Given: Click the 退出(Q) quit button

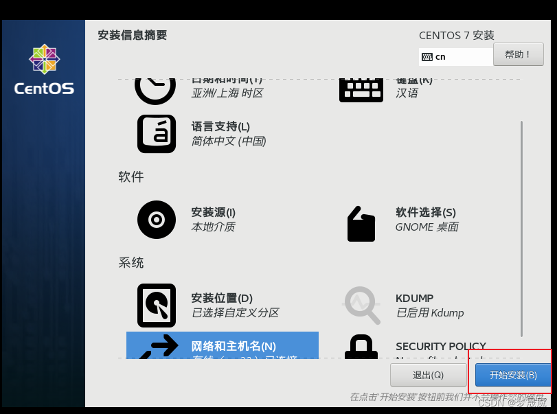Looking at the screenshot, I should (428, 375).
